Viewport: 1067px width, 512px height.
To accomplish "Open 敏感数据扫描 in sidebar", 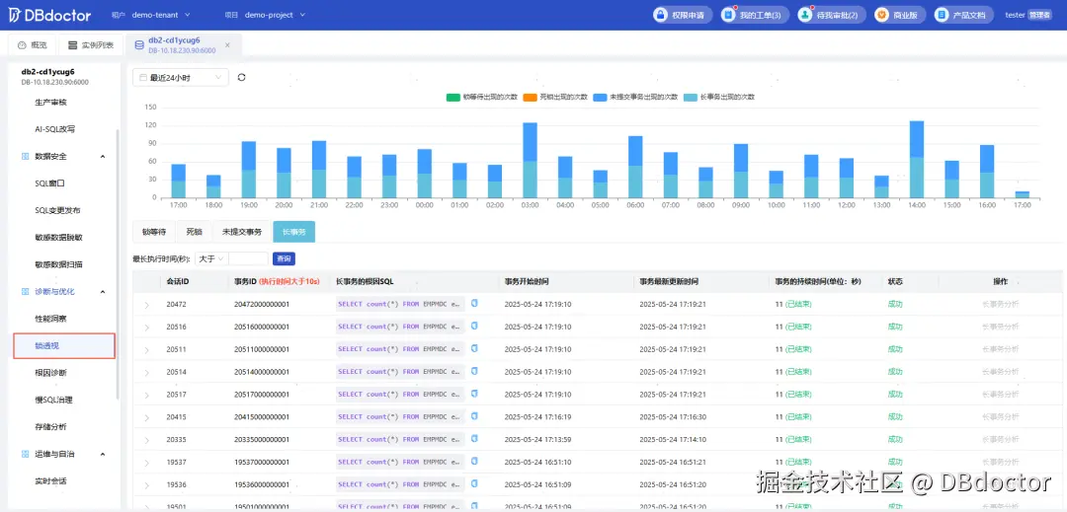I will click(58, 264).
